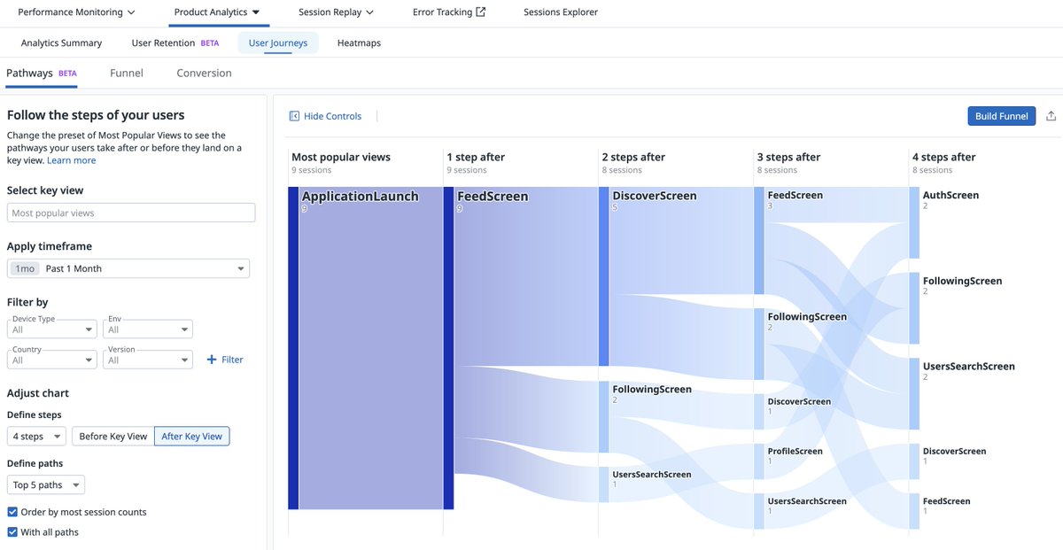The height and width of the screenshot is (550, 1063).
Task: Click the Most popular views column header
Action: [x=341, y=157]
